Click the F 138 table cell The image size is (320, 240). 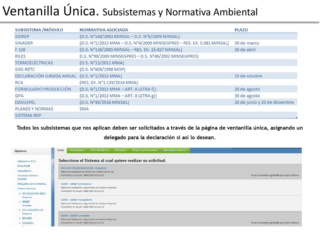coord(20,50)
